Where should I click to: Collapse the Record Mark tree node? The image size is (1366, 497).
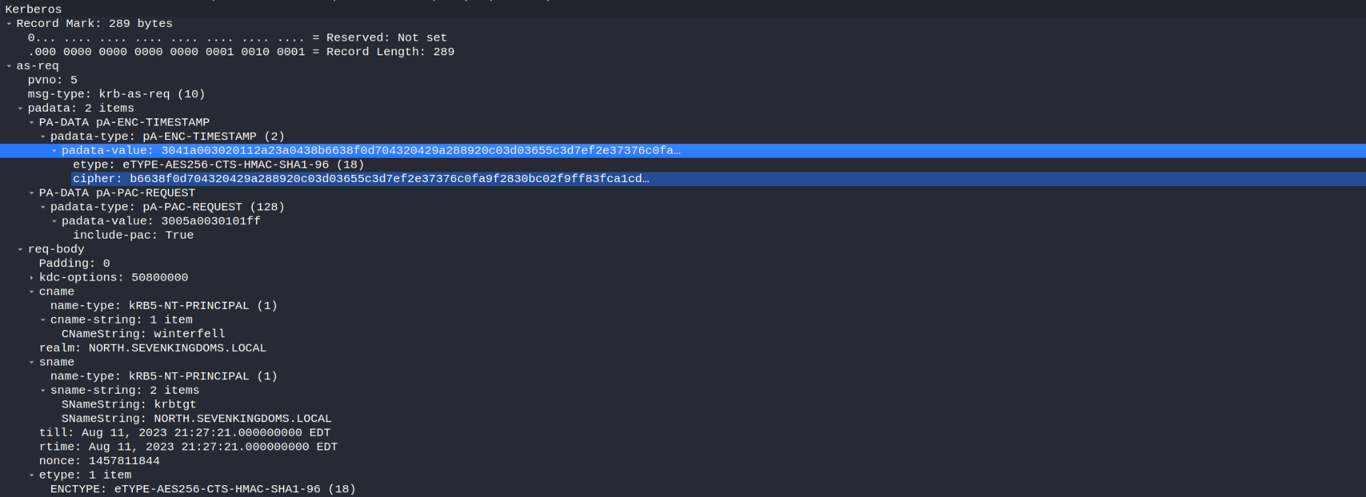coord(9,24)
